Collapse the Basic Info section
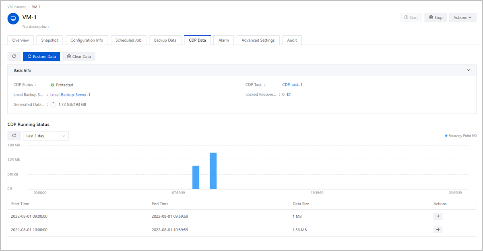The width and height of the screenshot is (483, 251). coord(468,70)
